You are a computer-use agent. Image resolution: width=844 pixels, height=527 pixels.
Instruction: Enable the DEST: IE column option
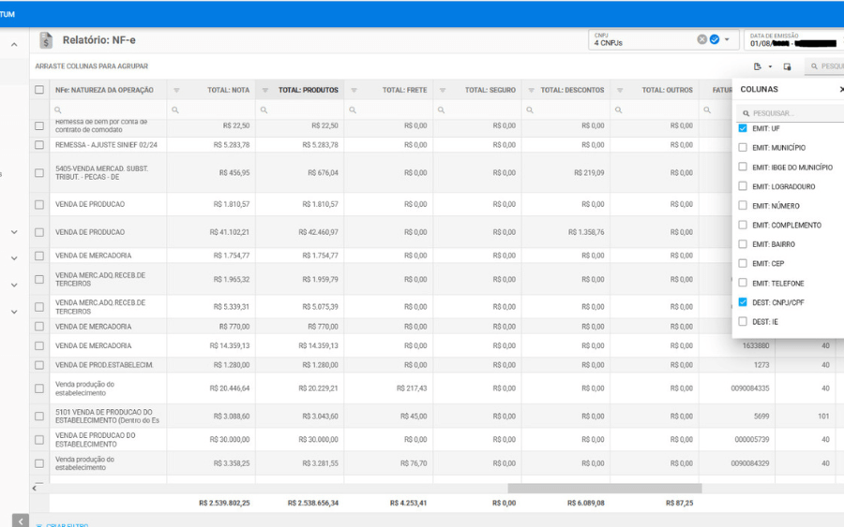tap(743, 322)
